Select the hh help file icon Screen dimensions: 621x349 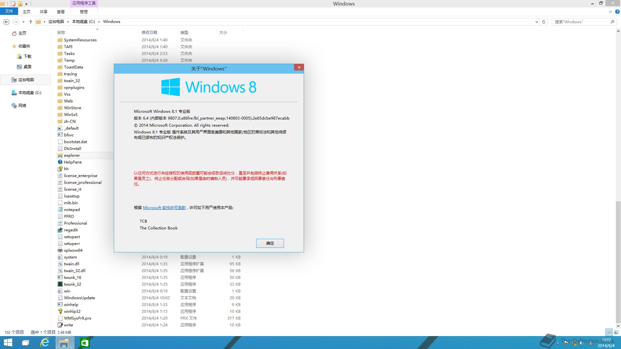click(60, 169)
